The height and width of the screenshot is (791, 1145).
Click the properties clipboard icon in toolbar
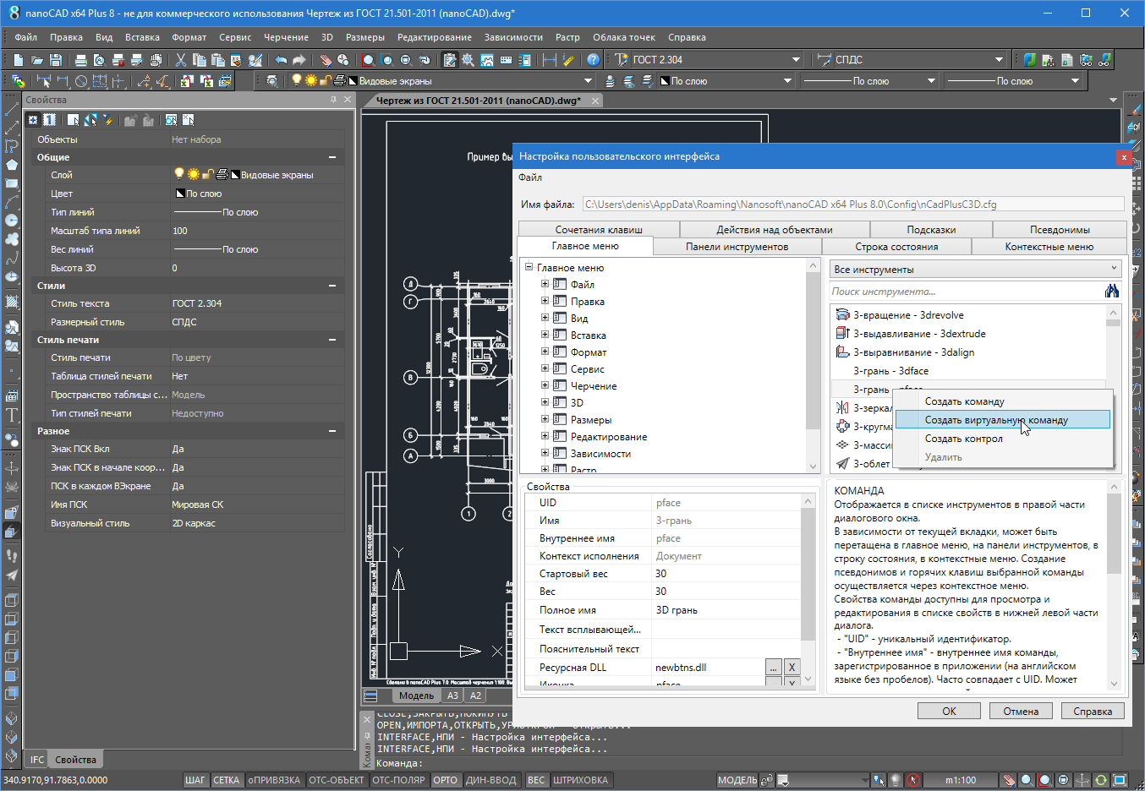(x=450, y=60)
